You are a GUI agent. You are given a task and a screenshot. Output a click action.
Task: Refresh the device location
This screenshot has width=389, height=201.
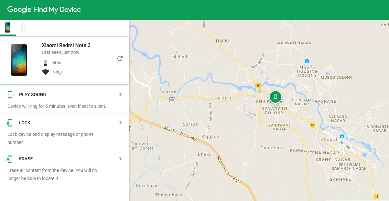point(120,58)
